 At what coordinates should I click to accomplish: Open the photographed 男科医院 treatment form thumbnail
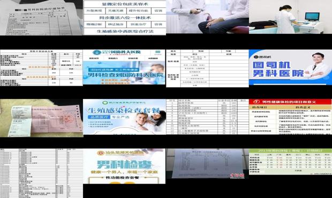(x=41, y=18)
